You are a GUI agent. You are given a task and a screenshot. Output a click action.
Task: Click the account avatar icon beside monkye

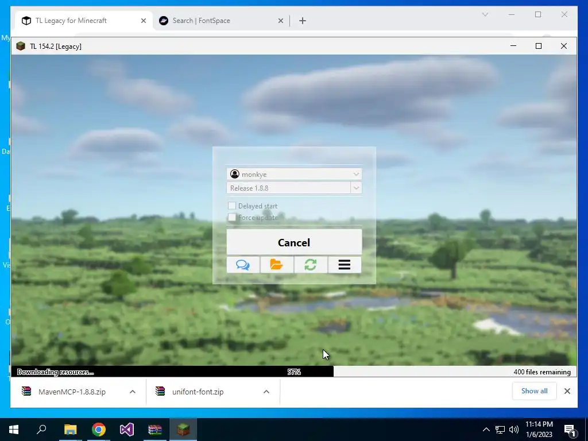235,174
